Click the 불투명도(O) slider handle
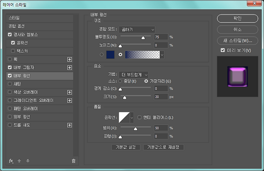Viewport: 264px width, 171px height. point(143,38)
